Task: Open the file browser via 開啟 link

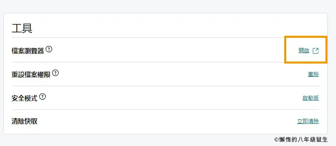Action: point(304,51)
